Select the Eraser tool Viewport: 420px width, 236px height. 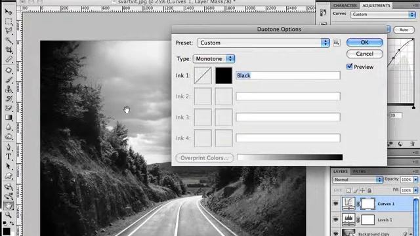[9, 108]
